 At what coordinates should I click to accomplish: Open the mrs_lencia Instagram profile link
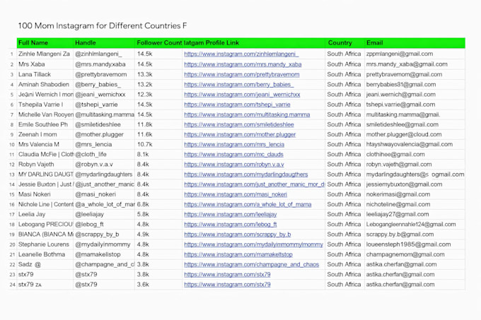[x=234, y=144]
